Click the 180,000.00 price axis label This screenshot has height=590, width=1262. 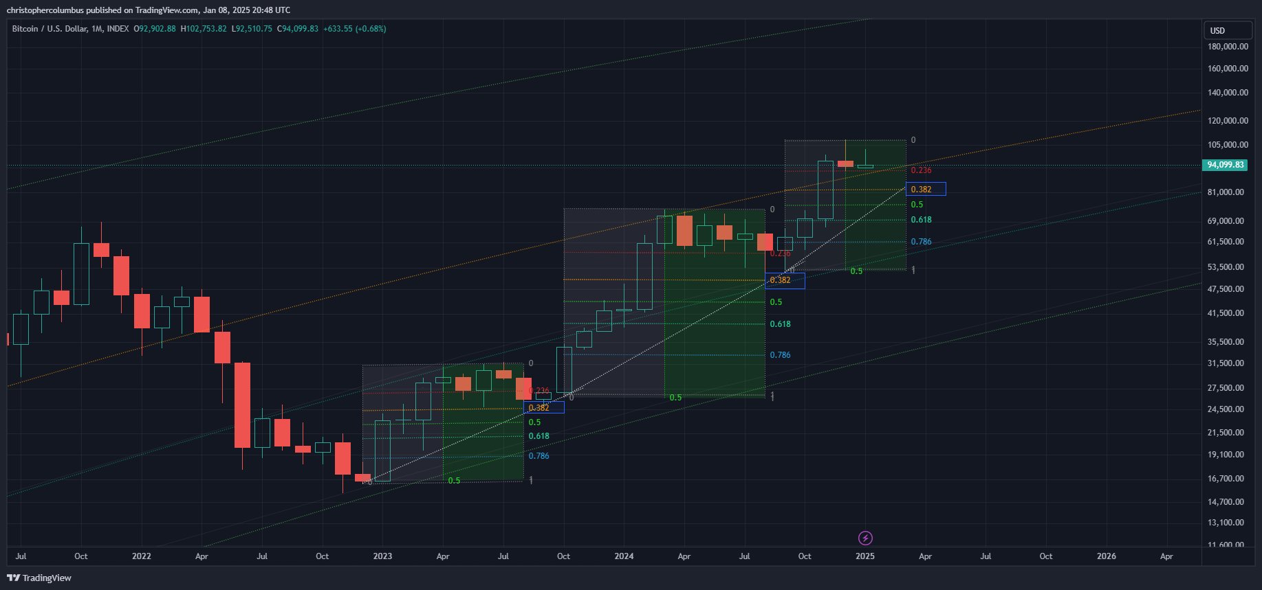[x=1228, y=47]
